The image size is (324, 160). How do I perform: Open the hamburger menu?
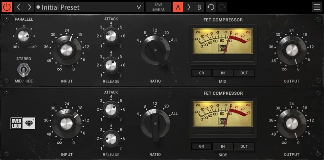(x=317, y=7)
